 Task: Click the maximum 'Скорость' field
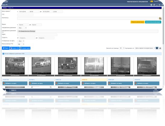click(46, 38)
